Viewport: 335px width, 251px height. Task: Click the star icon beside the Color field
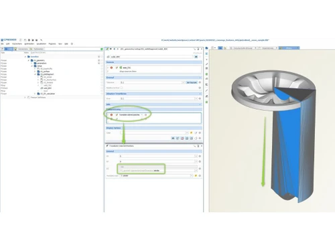pyautogui.click(x=191, y=133)
